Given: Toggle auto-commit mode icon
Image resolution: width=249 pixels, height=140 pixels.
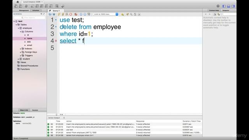Looking at the screenshot, I should click(x=89, y=14).
